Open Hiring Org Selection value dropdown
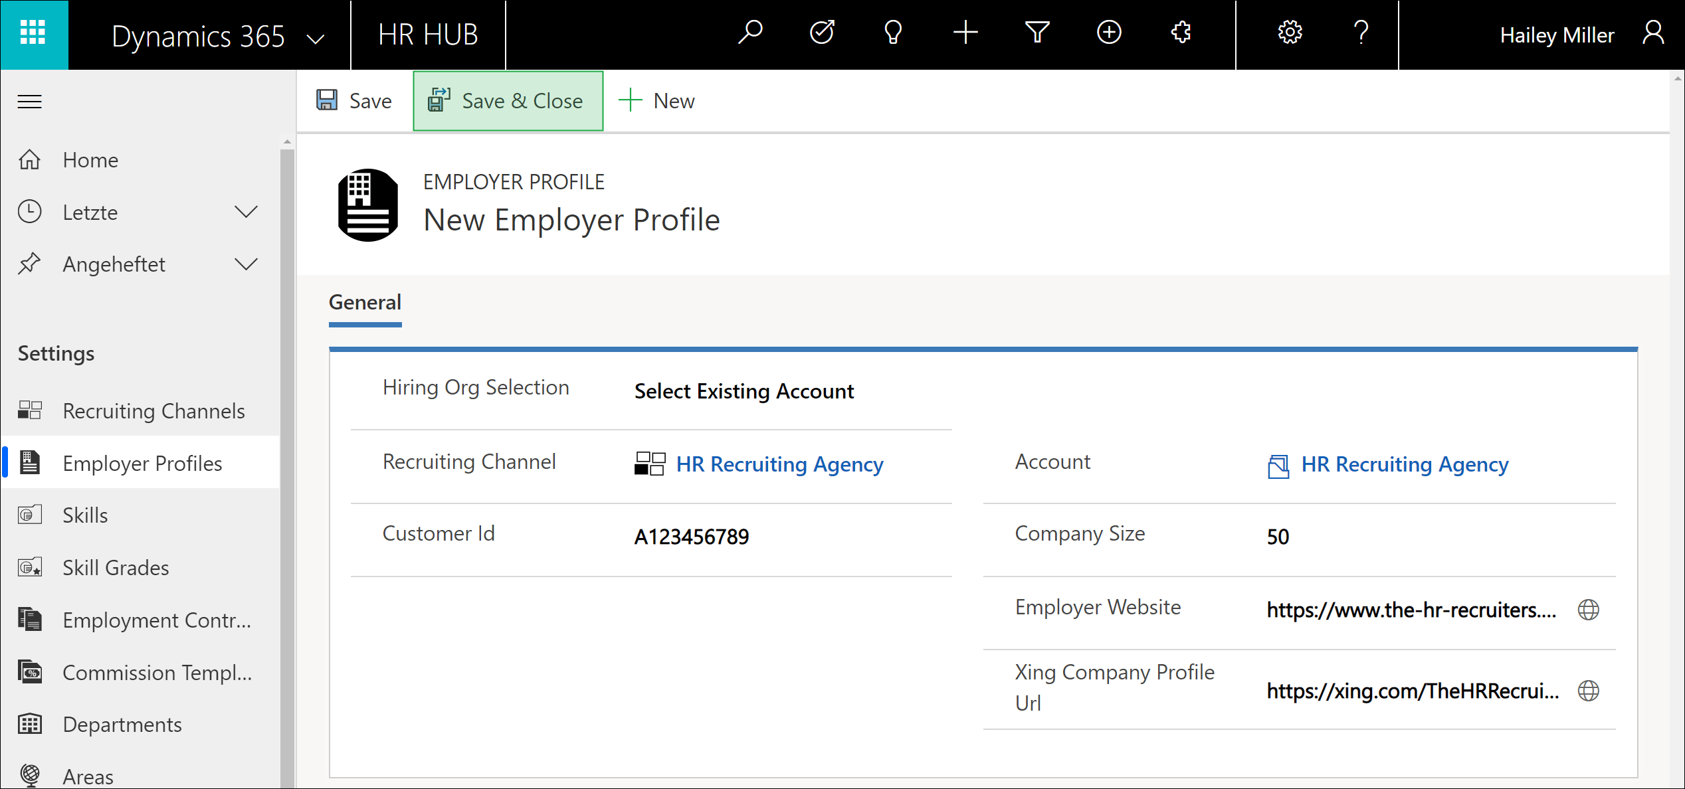The height and width of the screenshot is (789, 1685). pyautogui.click(x=743, y=391)
